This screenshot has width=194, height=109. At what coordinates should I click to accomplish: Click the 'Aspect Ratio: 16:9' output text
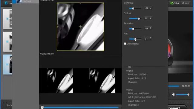point(136,101)
